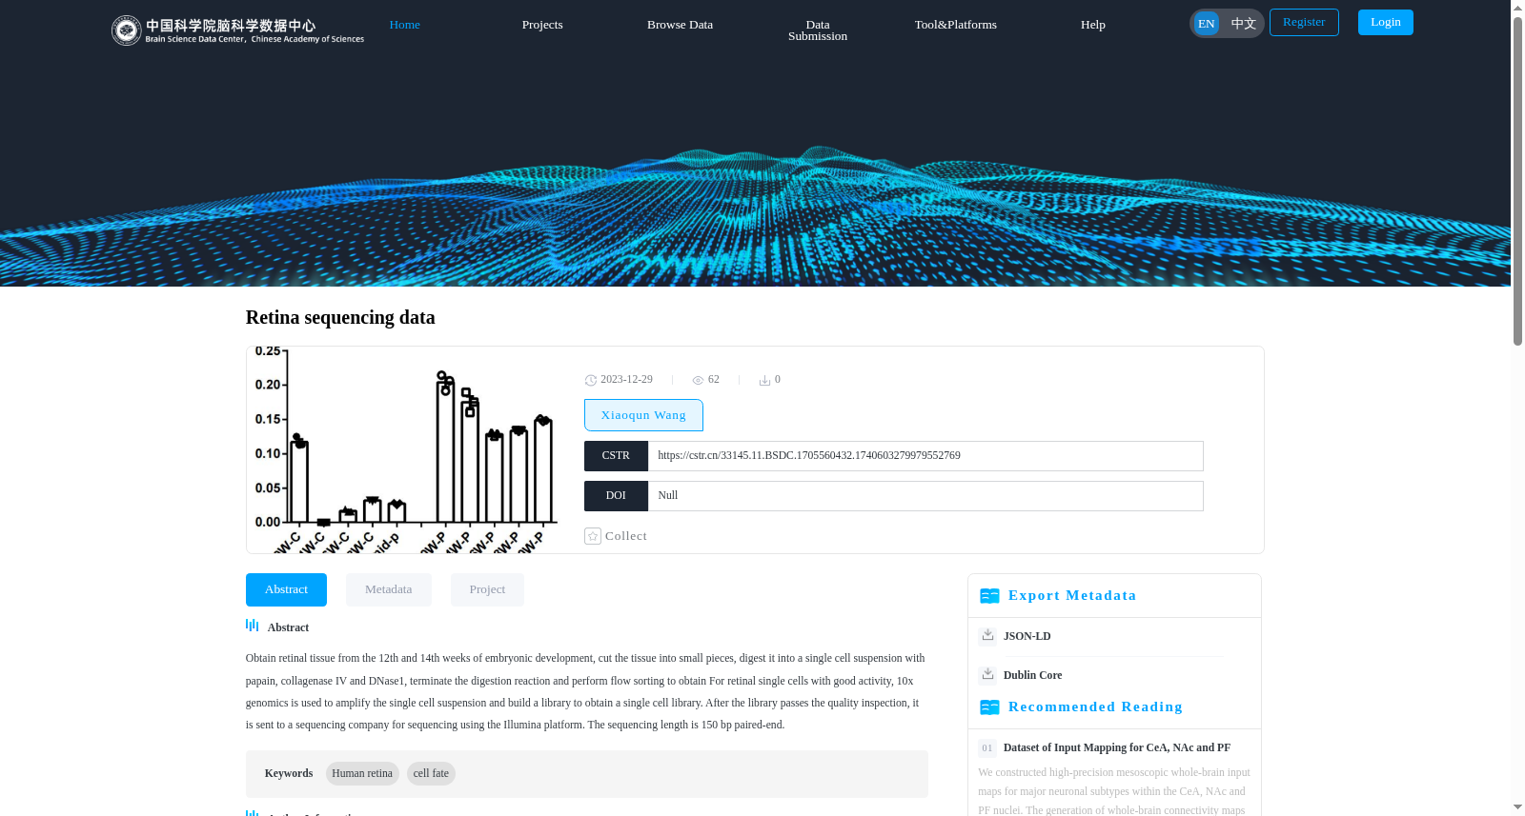This screenshot has height=816, width=1525.
Task: Open the Browse Data menu
Action: pyautogui.click(x=680, y=25)
